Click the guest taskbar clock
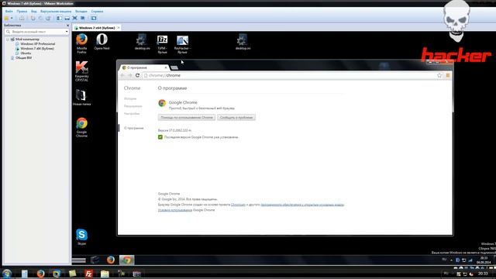 484,260
